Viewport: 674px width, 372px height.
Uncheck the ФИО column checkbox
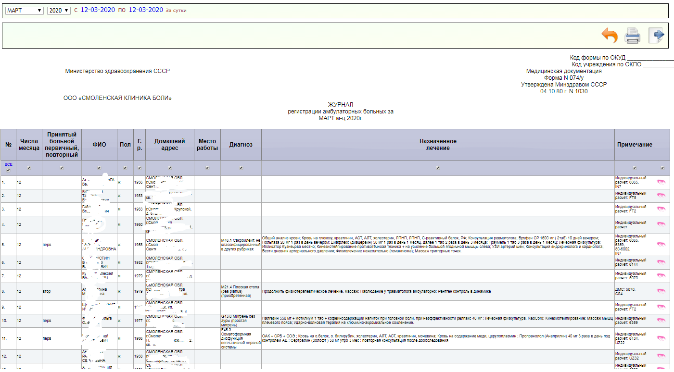(x=99, y=168)
